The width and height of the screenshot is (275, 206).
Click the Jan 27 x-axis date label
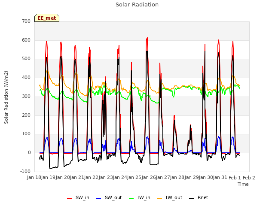pos(163,178)
